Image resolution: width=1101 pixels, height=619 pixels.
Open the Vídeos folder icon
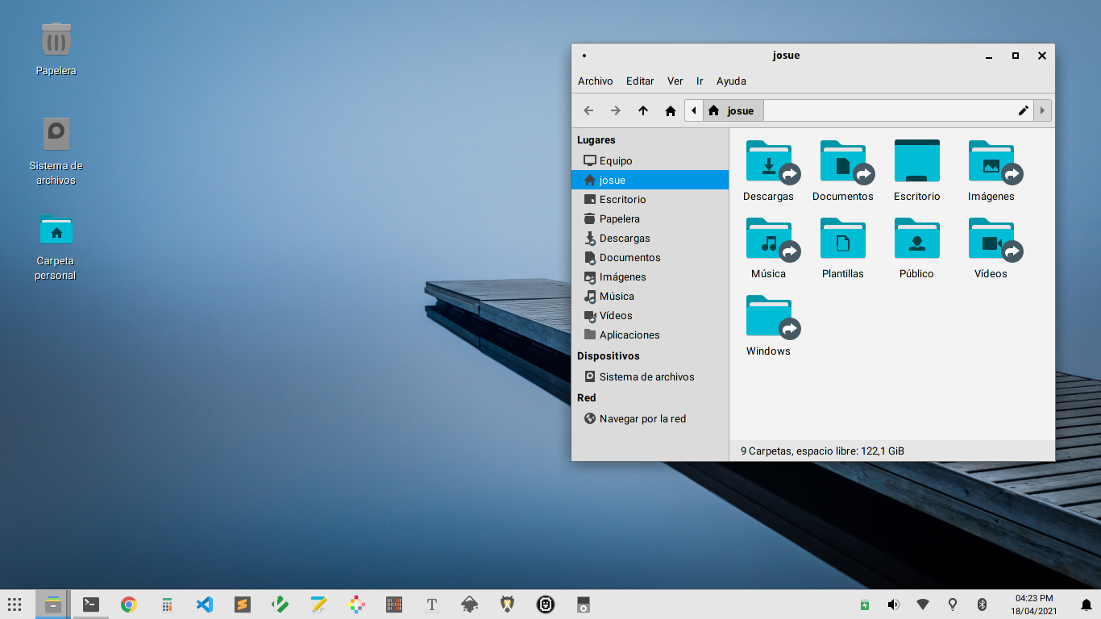point(991,239)
